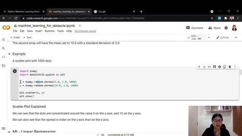242x136 pixels.
Task: Open browser Extensions puzzle icon
Action: tap(226, 18)
